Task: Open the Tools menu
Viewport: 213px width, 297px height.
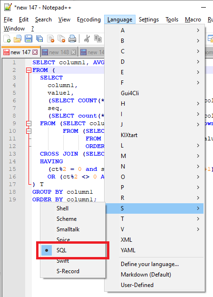Action: 172,20
